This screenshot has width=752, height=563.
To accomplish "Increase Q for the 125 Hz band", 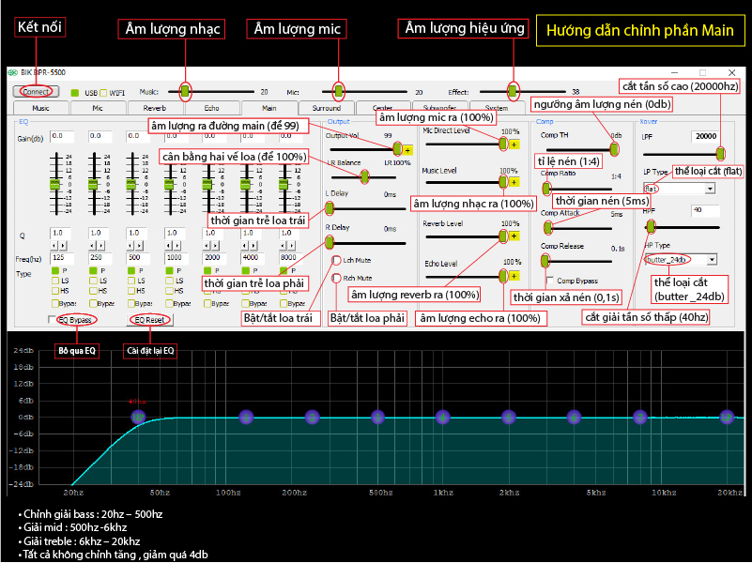I will click(63, 246).
